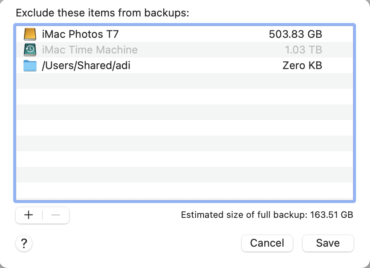Click the '/Users/Shared/adi' path text
Image resolution: width=370 pixels, height=268 pixels.
(x=86, y=66)
